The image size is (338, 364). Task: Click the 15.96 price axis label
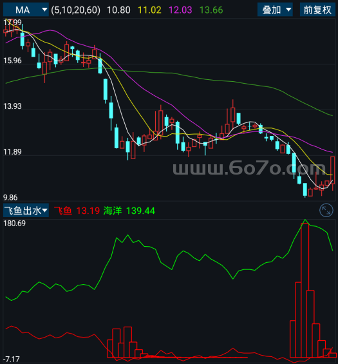pos(12,61)
